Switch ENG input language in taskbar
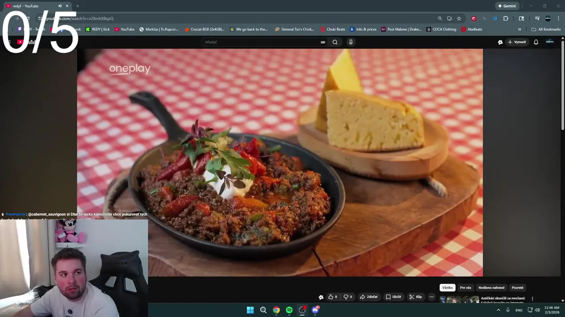The height and width of the screenshot is (317, 565). pos(519,310)
